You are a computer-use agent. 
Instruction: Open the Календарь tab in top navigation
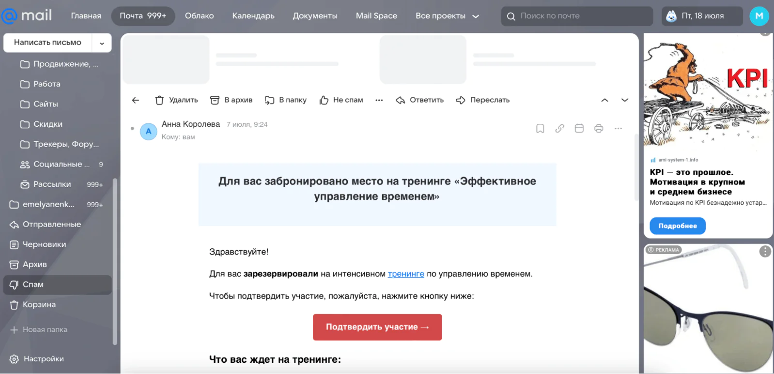click(x=253, y=16)
